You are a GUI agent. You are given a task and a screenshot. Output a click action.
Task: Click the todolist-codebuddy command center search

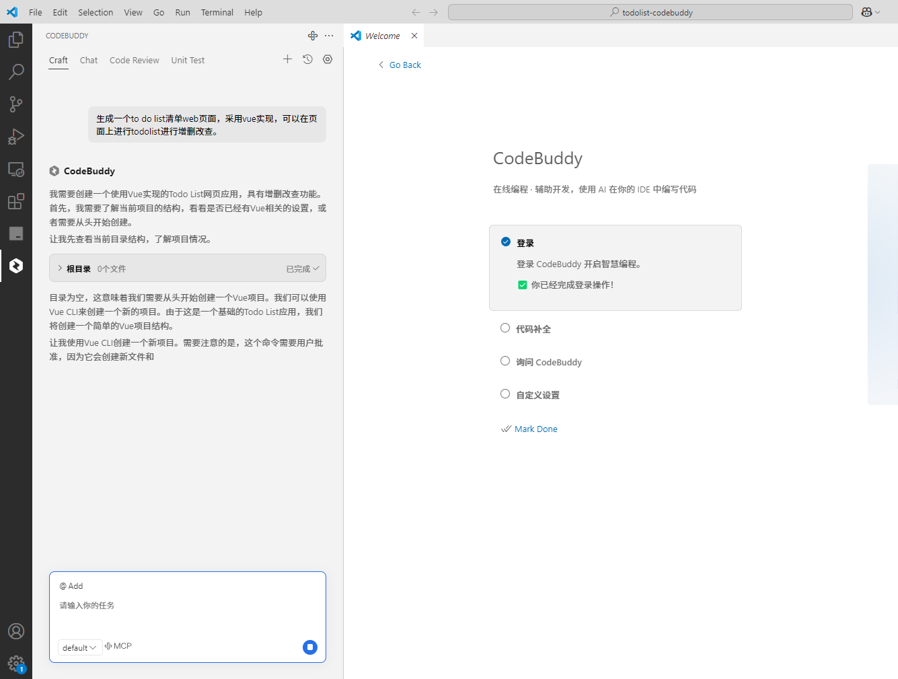650,12
